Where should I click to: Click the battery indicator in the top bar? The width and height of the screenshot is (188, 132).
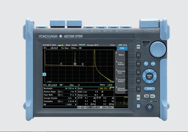point(120,45)
